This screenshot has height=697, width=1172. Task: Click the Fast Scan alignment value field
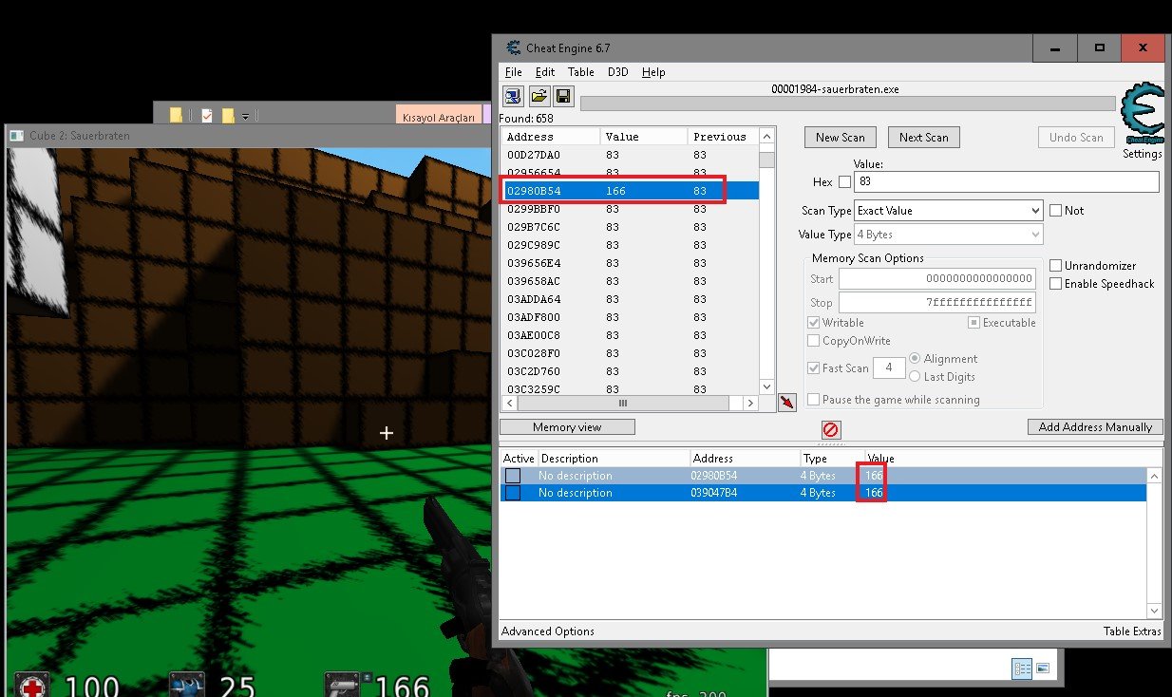pyautogui.click(x=889, y=367)
